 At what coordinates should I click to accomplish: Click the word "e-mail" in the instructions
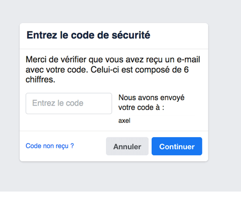pos(189,59)
